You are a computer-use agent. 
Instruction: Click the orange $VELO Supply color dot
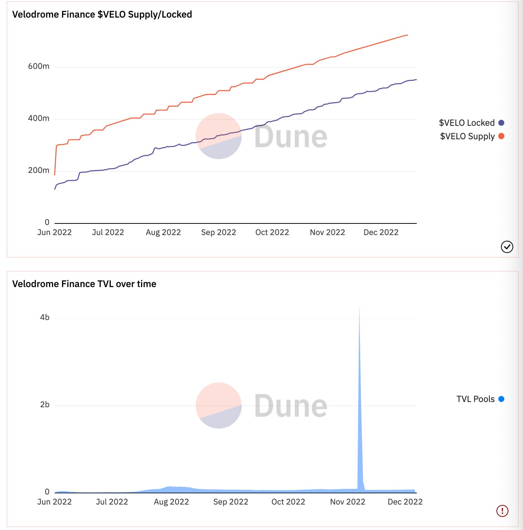click(501, 136)
